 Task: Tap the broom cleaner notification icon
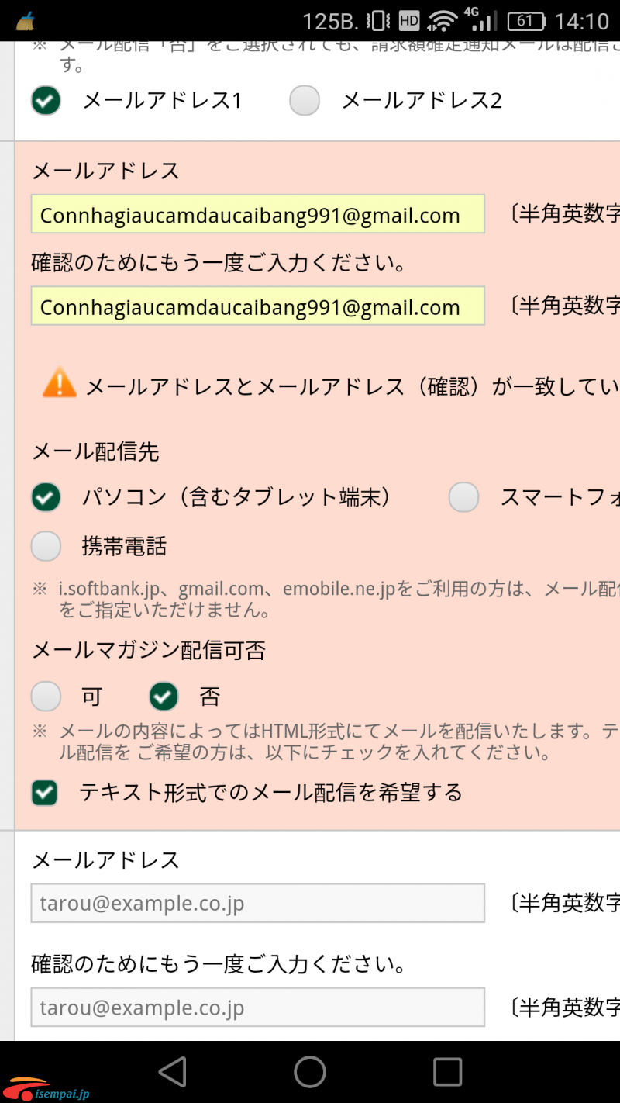pyautogui.click(x=25, y=21)
